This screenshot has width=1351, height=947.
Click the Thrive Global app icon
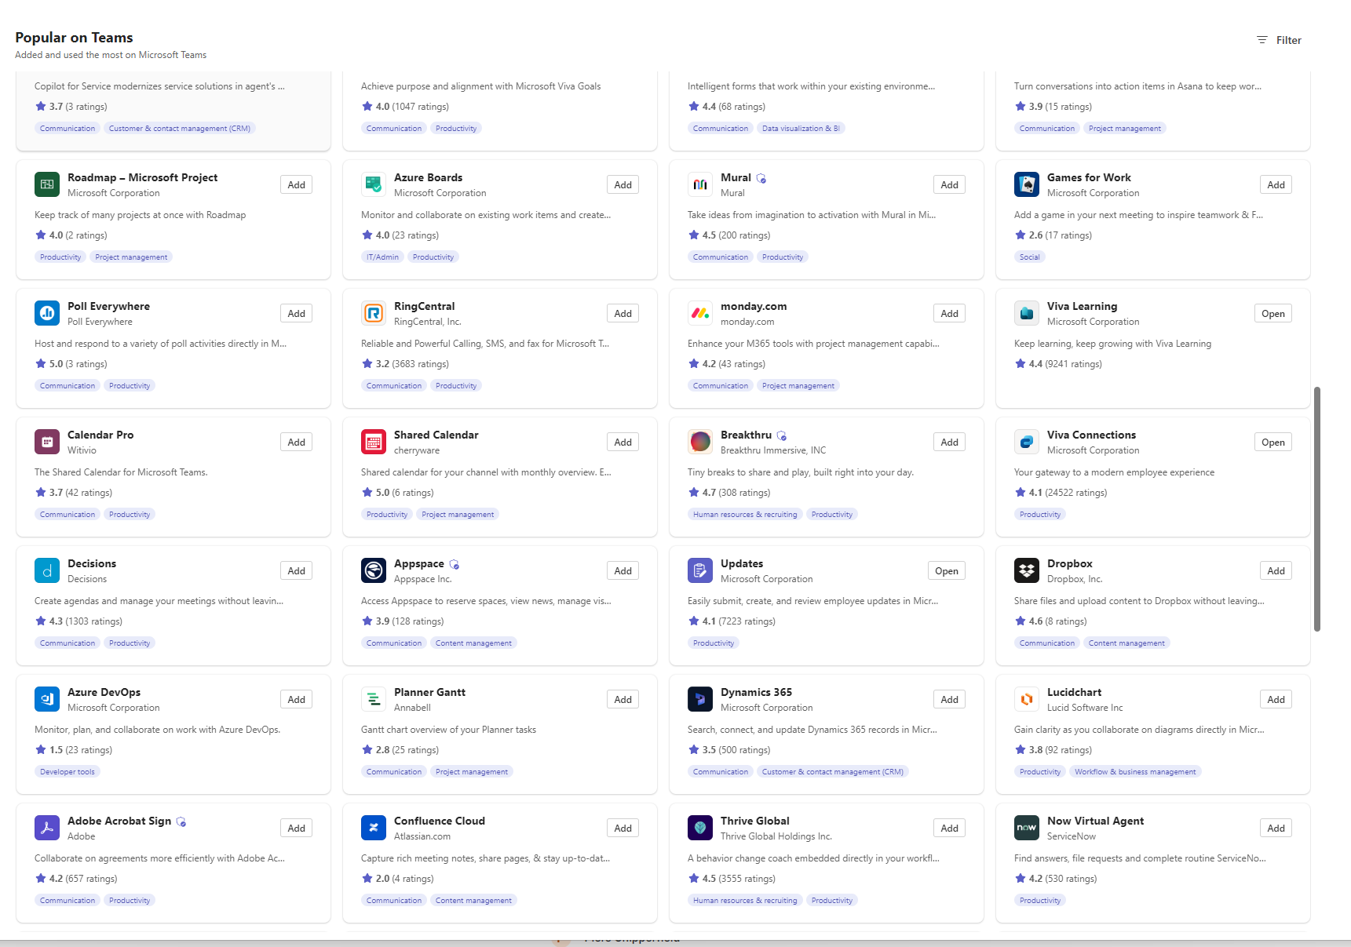pyautogui.click(x=700, y=828)
